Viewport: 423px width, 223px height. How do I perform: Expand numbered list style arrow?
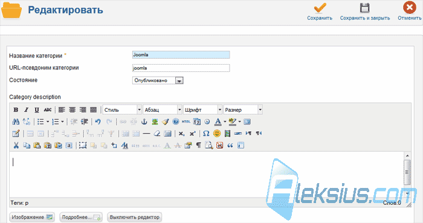click(63, 121)
